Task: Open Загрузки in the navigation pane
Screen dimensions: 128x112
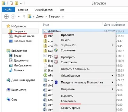Action: point(19,31)
